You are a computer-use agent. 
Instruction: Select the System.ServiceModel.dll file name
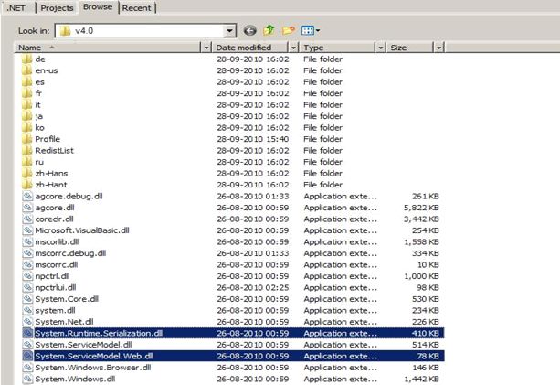point(83,345)
